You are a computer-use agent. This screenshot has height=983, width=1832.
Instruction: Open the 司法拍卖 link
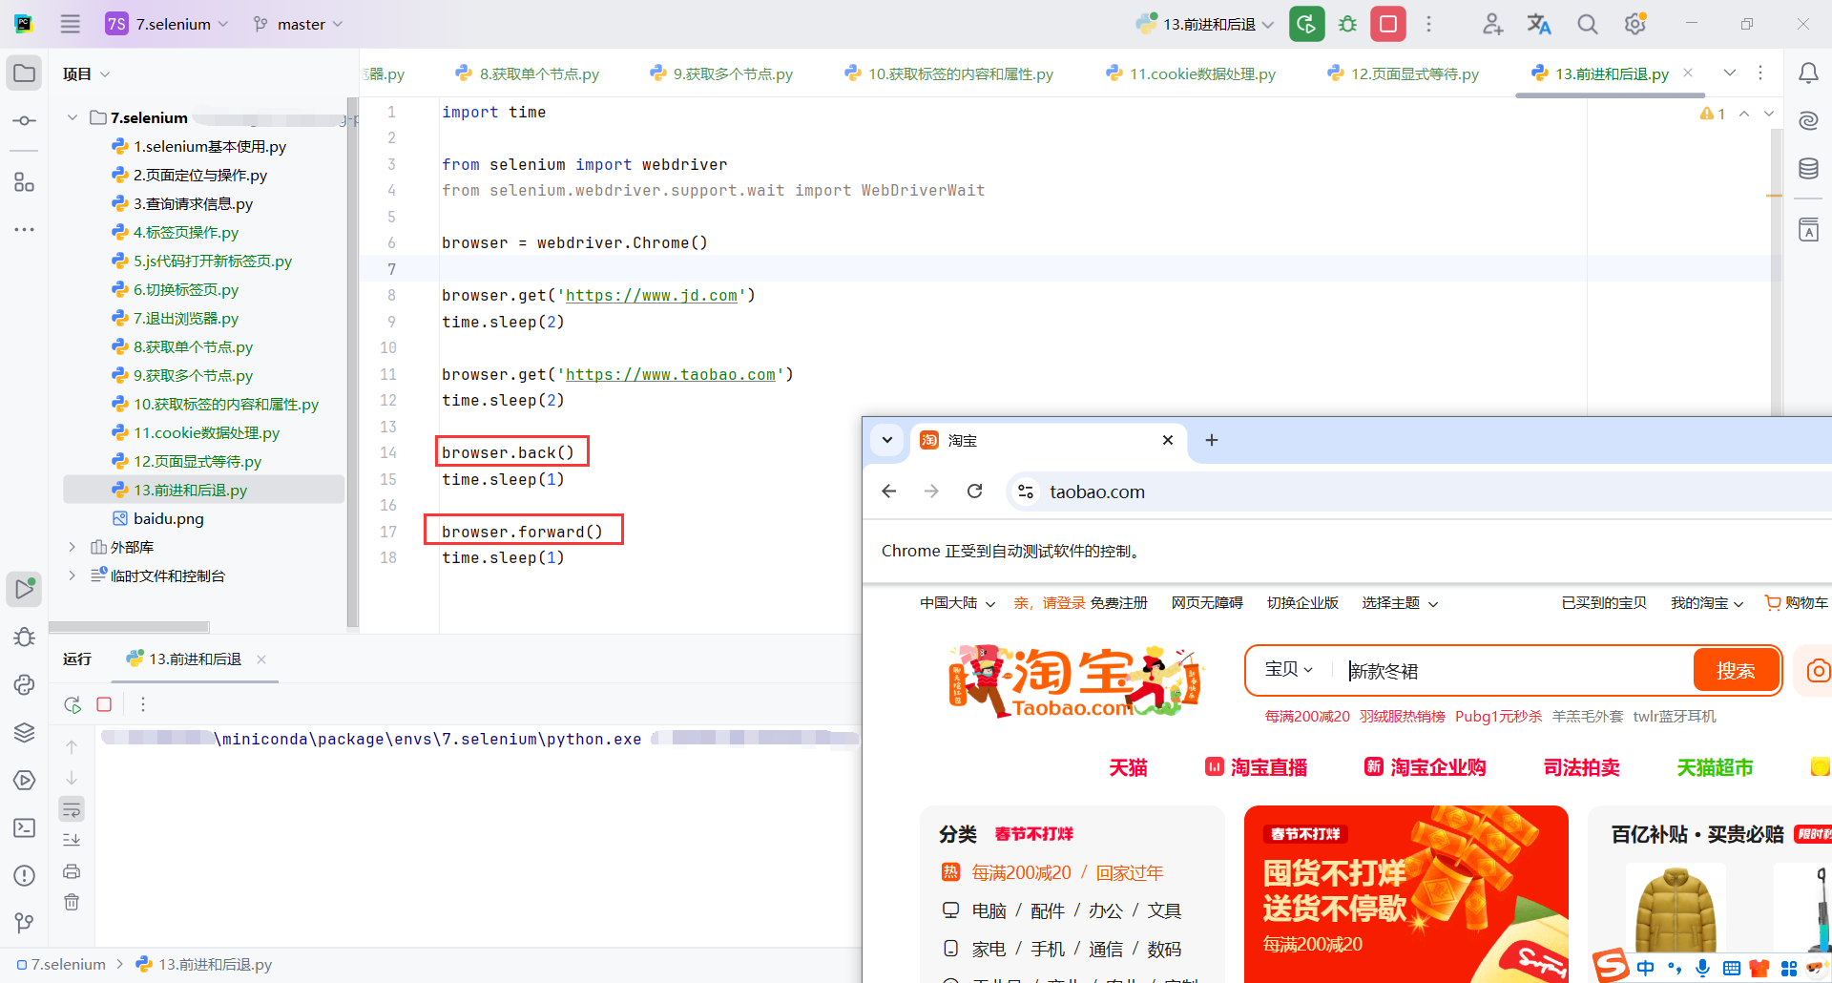pos(1581,767)
